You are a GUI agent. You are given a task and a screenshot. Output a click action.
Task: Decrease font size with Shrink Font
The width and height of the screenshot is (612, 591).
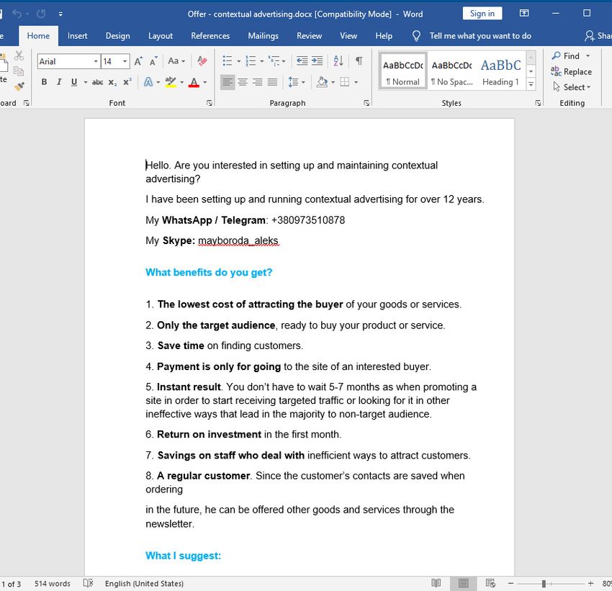153,61
